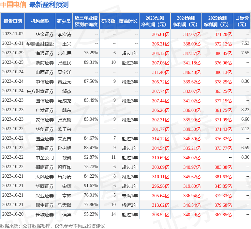Click researcher 马天诣

pyautogui.click(x=65, y=205)
